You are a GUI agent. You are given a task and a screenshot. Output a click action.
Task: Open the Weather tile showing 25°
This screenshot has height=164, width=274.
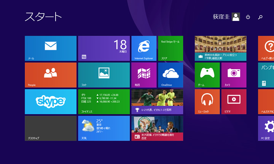point(104,128)
